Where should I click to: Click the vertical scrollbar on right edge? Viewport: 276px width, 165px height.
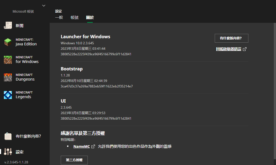pos(275,91)
